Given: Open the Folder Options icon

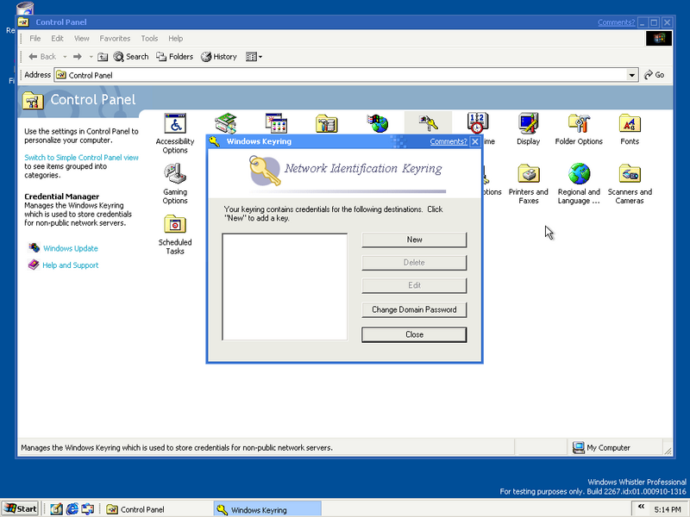Looking at the screenshot, I should point(579,128).
